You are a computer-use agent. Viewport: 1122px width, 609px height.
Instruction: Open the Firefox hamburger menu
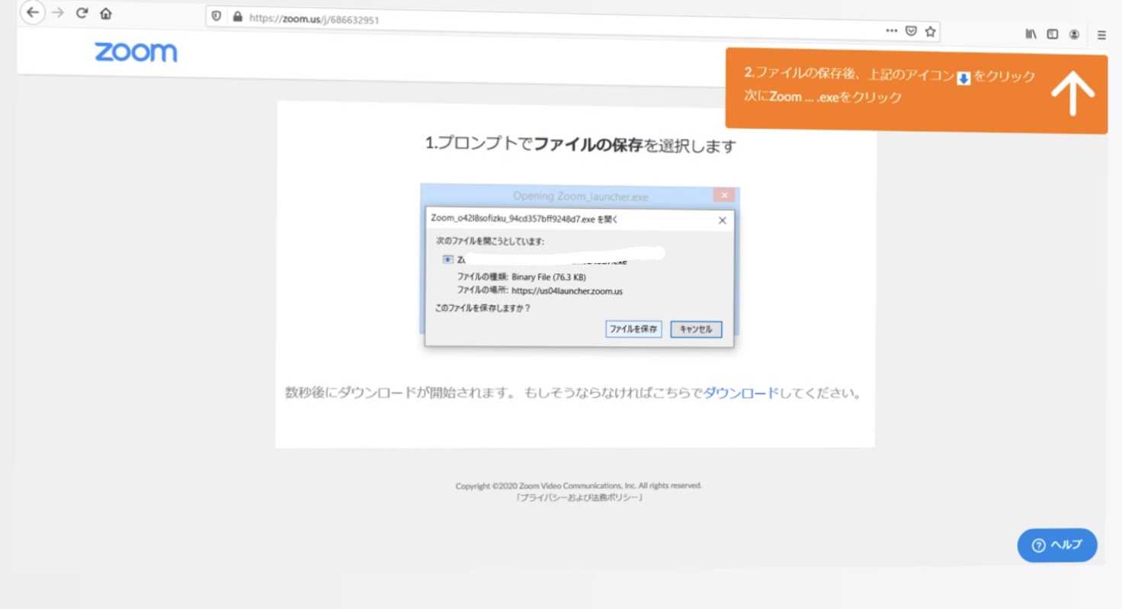click(x=1101, y=35)
